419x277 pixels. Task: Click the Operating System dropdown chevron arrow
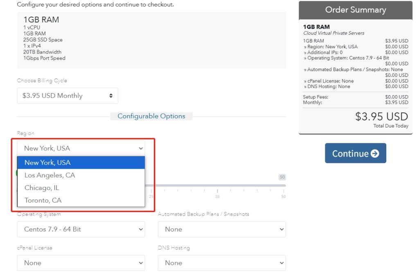[141, 230]
